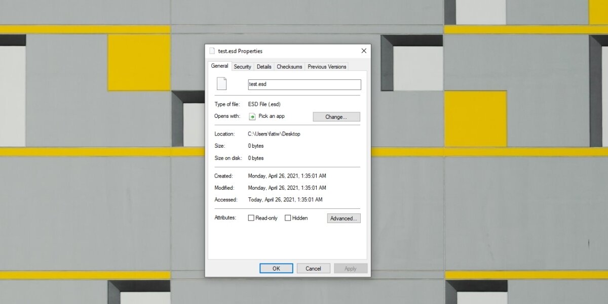Select the General tab
Image resolution: width=608 pixels, height=304 pixels.
(x=219, y=66)
